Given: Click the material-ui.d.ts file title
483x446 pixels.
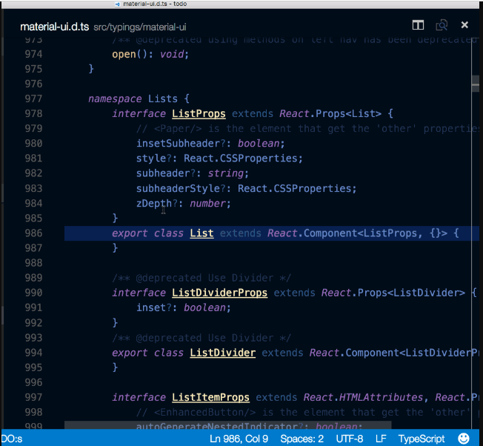Looking at the screenshot, I should click(x=55, y=27).
